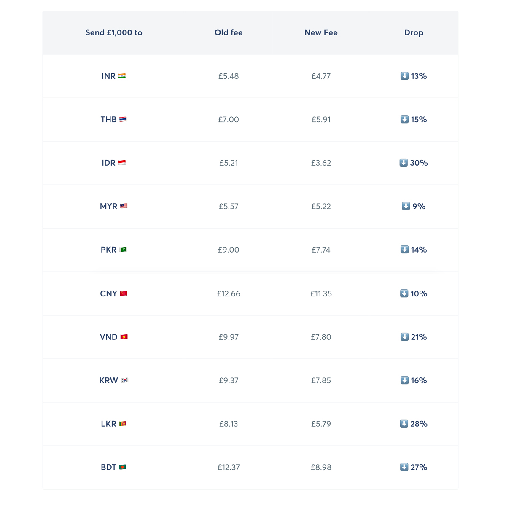Click the down-arrow icon next to 9%
The image size is (506, 506).
point(406,206)
